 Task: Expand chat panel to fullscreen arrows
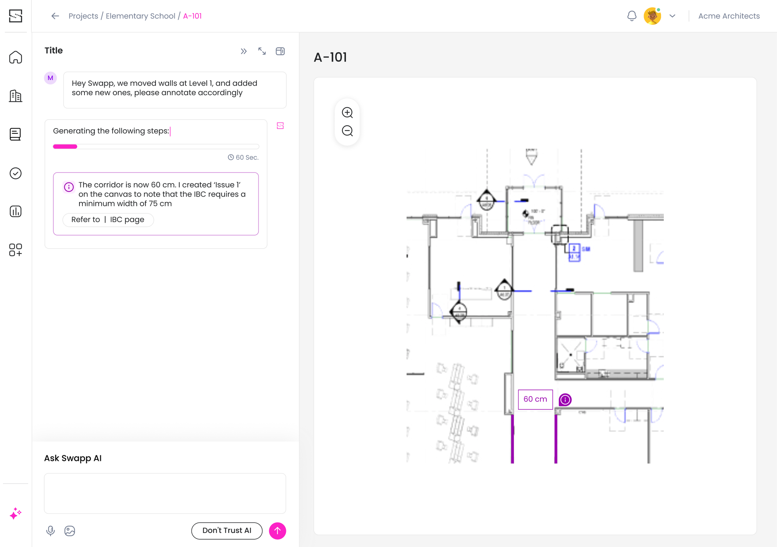point(262,51)
